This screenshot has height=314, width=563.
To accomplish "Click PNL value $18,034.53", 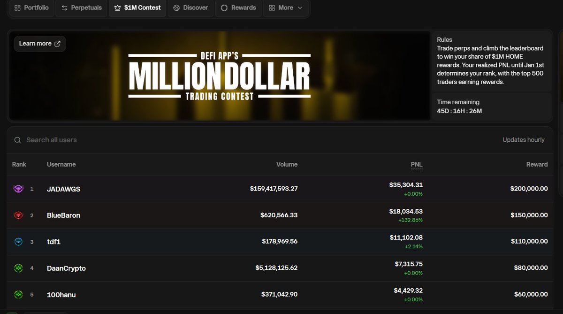I will point(406,212).
